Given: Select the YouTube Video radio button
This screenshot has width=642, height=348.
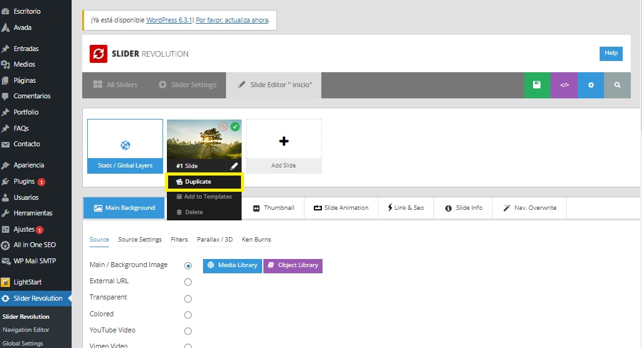Looking at the screenshot, I should click(x=188, y=331).
